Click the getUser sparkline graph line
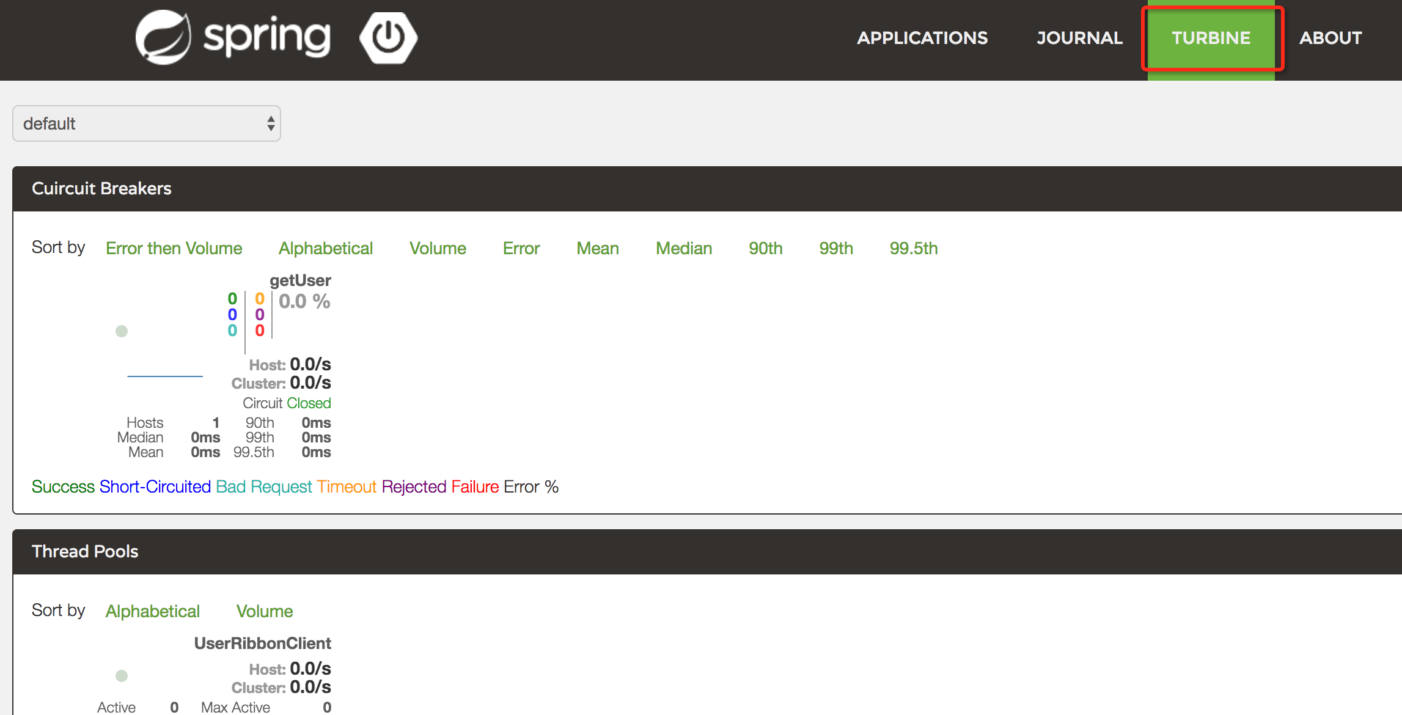This screenshot has height=715, width=1402. [165, 376]
